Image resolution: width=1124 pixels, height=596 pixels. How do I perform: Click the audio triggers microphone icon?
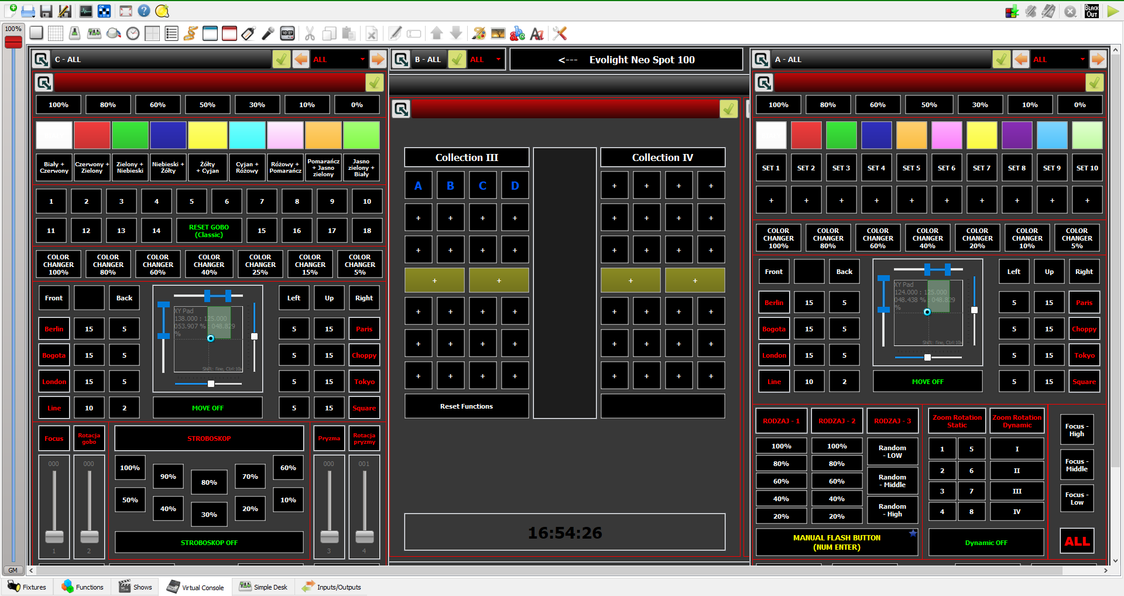(x=268, y=33)
